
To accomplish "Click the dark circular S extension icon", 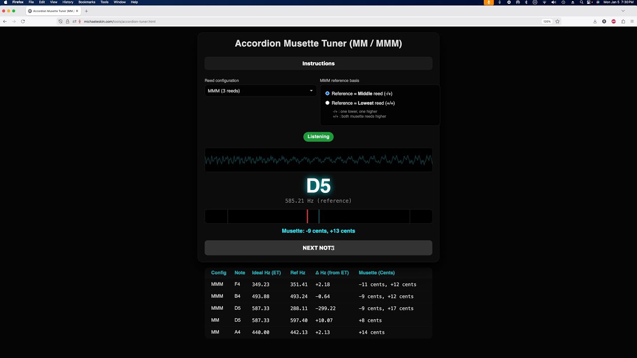I will [604, 21].
